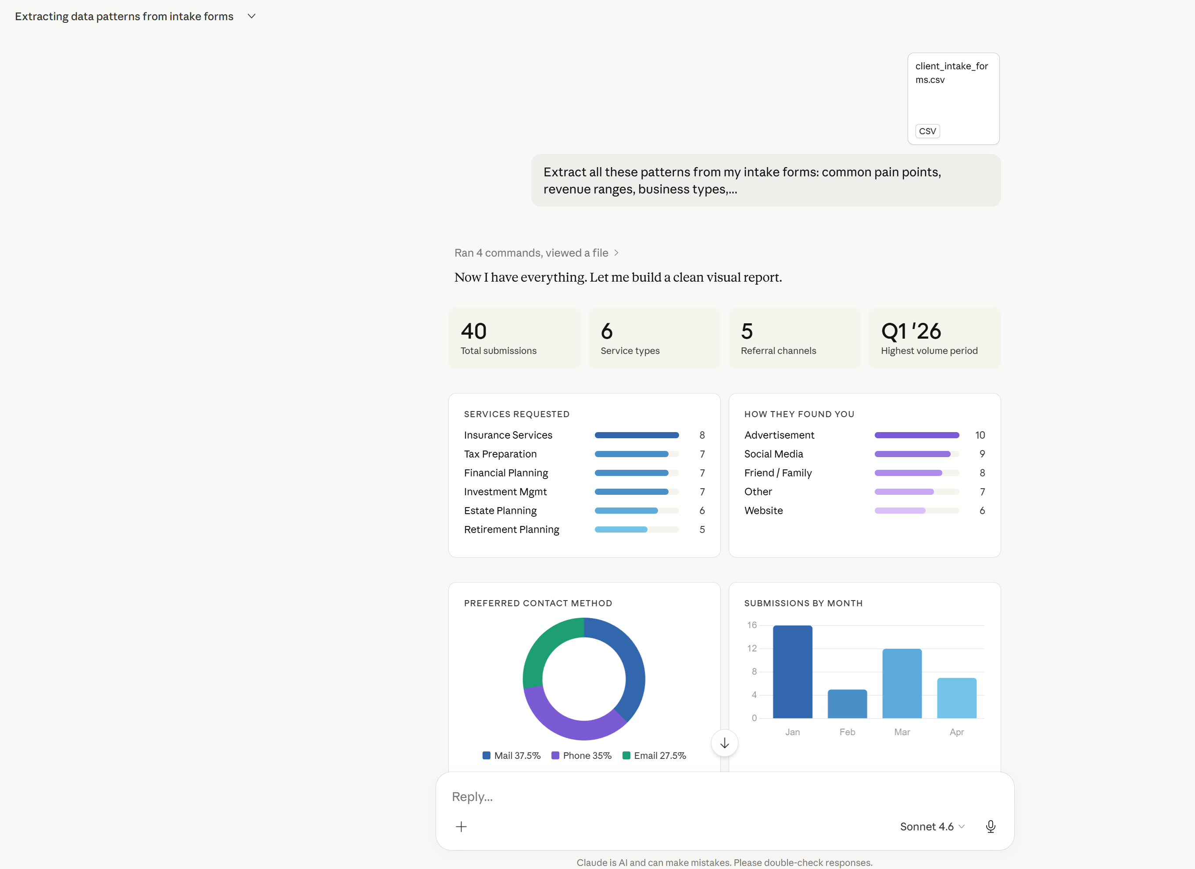This screenshot has height=869, width=1195.
Task: Click the Advertisement referral bar
Action: [x=916, y=435]
